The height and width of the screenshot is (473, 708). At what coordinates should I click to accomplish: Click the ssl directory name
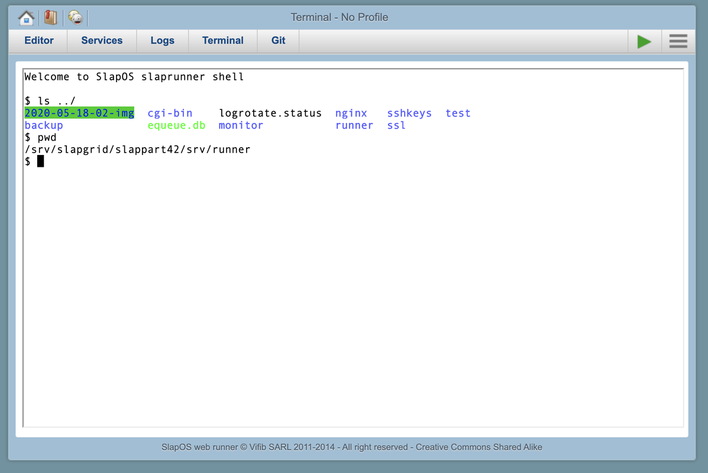[396, 125]
